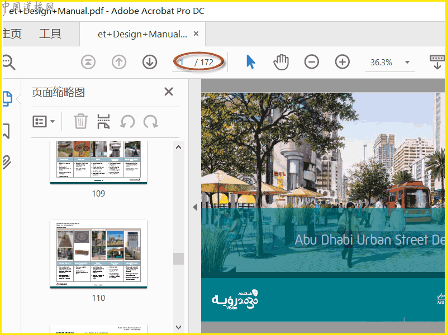The height and width of the screenshot is (335, 447).
Task: Show next page with down arrow
Action: pyautogui.click(x=150, y=62)
